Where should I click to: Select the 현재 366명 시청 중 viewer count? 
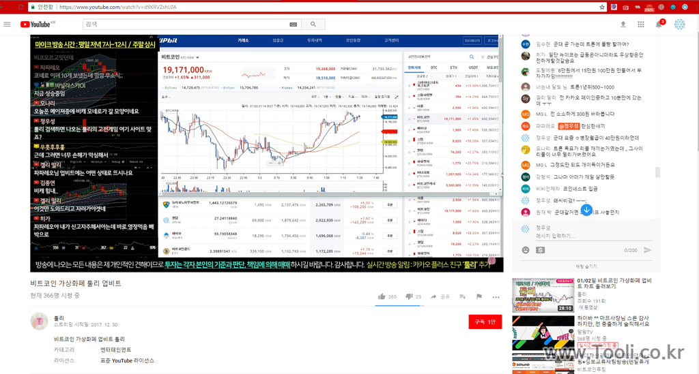pos(55,295)
